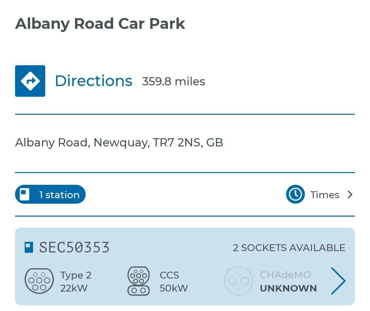Tap the blue Directions arrow icon
The height and width of the screenshot is (311, 370).
pos(30,81)
